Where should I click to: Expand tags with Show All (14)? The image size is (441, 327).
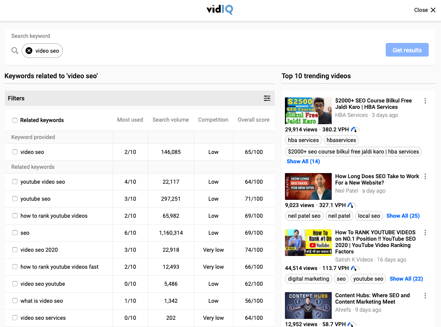click(x=303, y=161)
